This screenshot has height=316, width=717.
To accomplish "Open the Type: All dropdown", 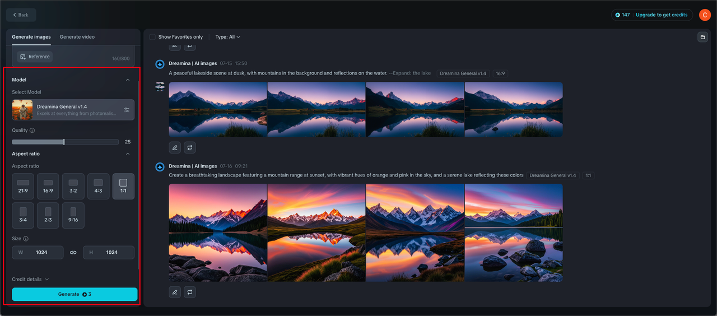I will [228, 37].
